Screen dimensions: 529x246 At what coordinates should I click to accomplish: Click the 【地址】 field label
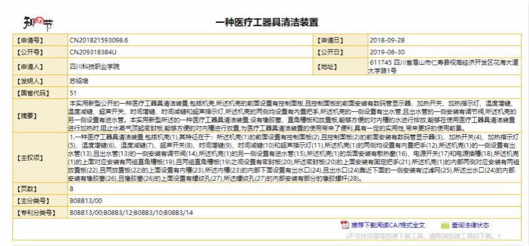coord(327,66)
